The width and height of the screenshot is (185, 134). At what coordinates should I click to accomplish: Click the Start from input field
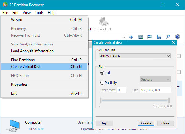(x=122, y=90)
